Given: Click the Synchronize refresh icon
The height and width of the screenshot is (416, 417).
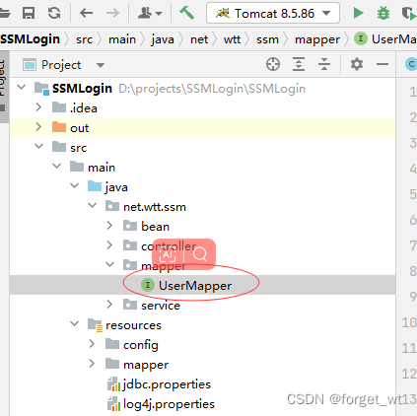Looking at the screenshot, I should coord(54,13).
